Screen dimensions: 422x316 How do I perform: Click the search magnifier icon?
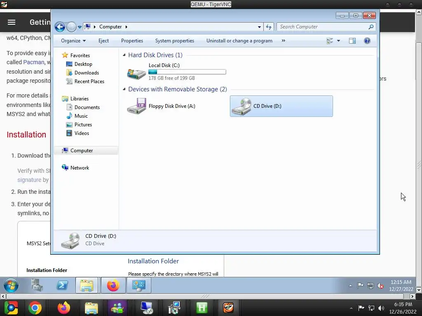tap(371, 27)
